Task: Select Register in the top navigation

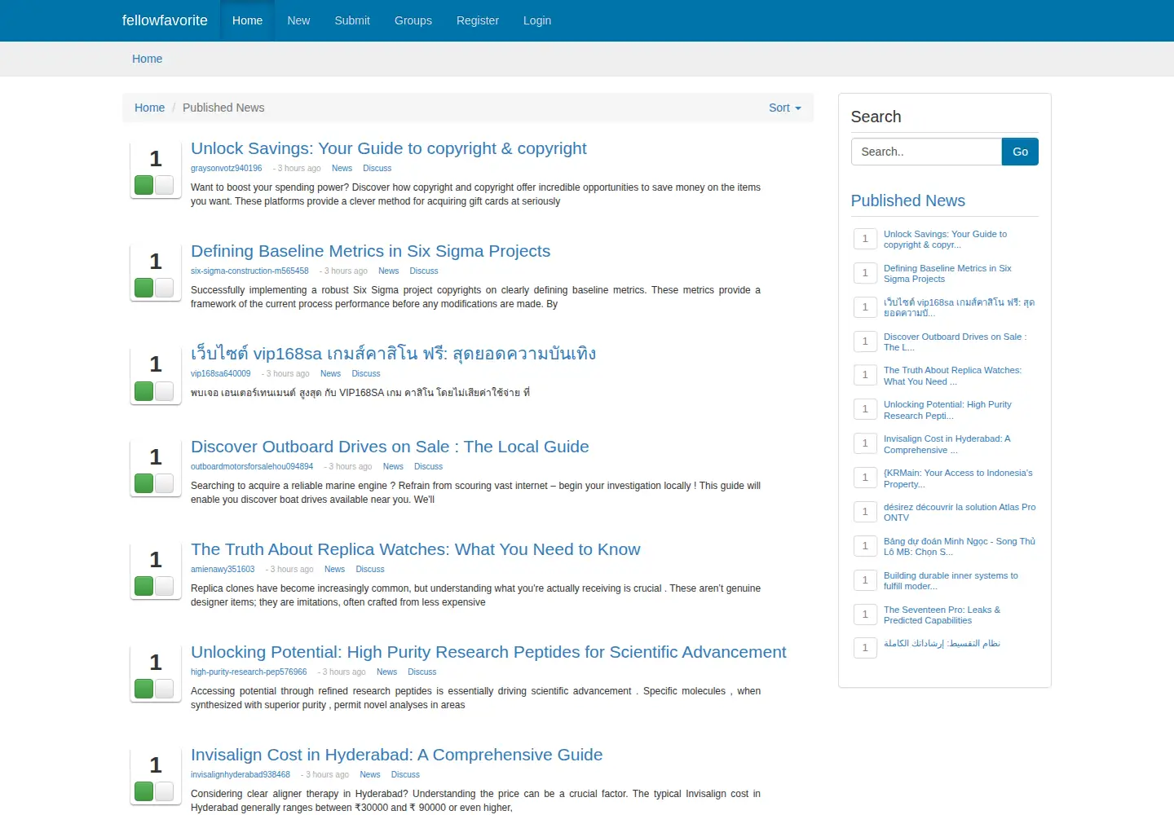Action: (478, 20)
